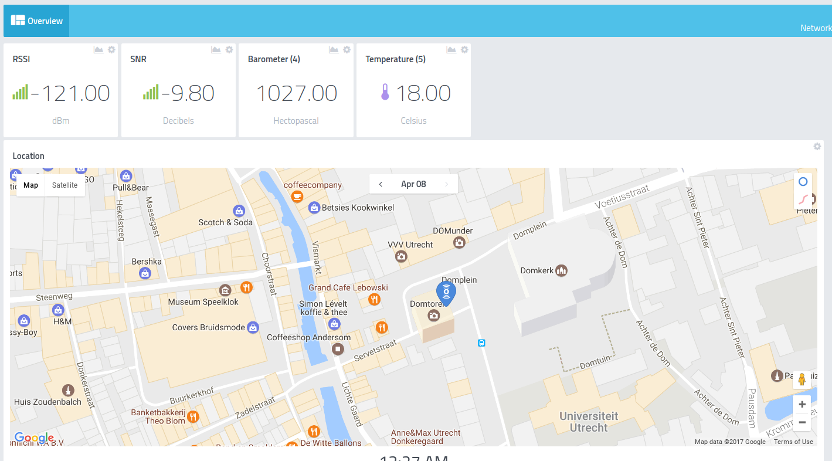The image size is (832, 461).
Task: Click Anne&Max Utrecht Donkeregaard label
Action: click(x=426, y=437)
